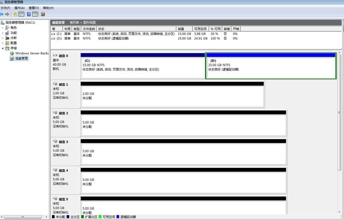Click the green 扩展分区 legend swatch
The image size is (344, 220).
tap(82, 217)
